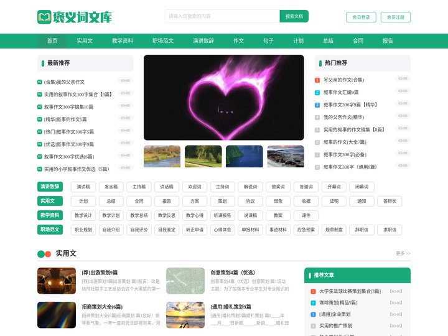The image size is (448, 336).
Task: Open the 求职信 tag
Action: [390, 230]
